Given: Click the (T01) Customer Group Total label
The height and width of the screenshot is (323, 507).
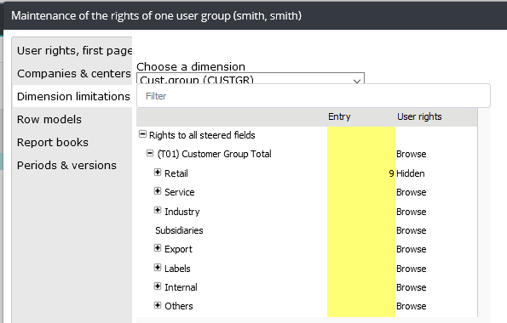Looking at the screenshot, I should pyautogui.click(x=214, y=154).
